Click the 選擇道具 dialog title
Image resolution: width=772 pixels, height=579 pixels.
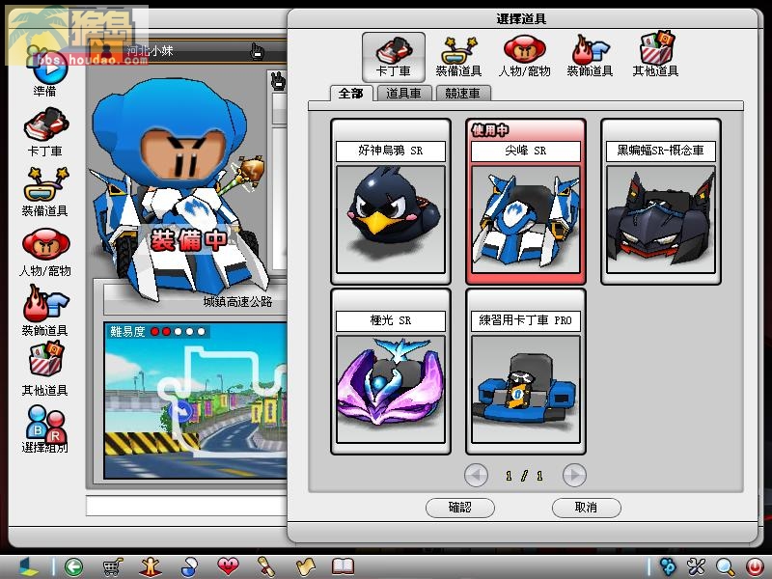click(521, 19)
